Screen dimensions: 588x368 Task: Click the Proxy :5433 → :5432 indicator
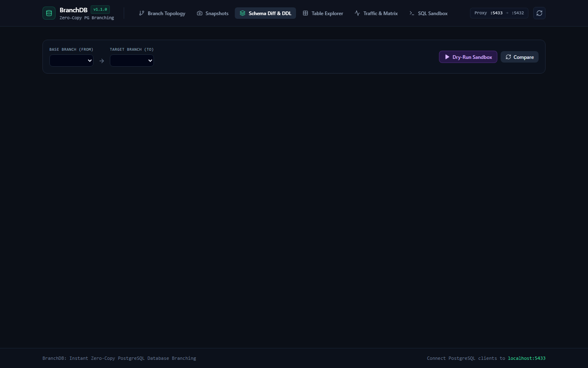499,13
